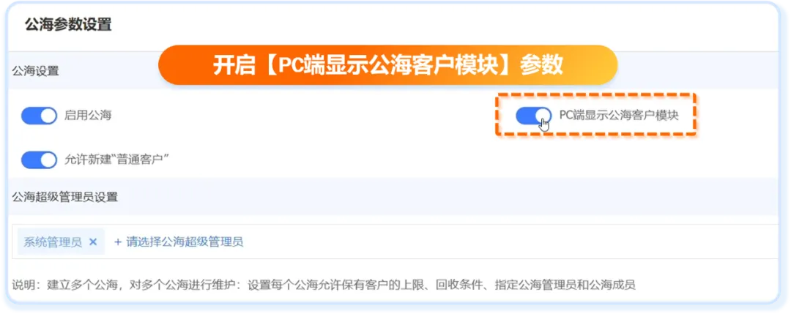
Task: Click the 允许新建"普通客户" label text
Action: tap(116, 160)
